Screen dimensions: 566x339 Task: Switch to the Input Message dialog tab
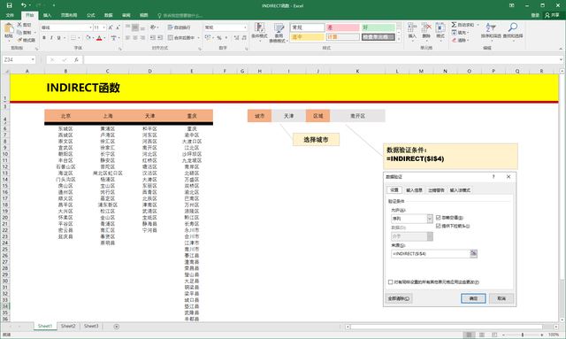[414, 190]
